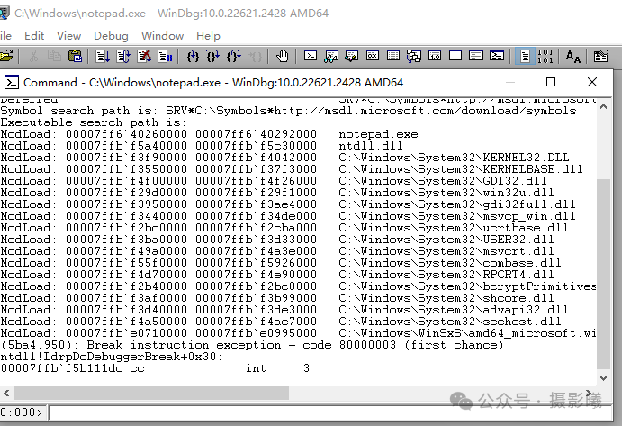Click the Symbol search path line

288,111
